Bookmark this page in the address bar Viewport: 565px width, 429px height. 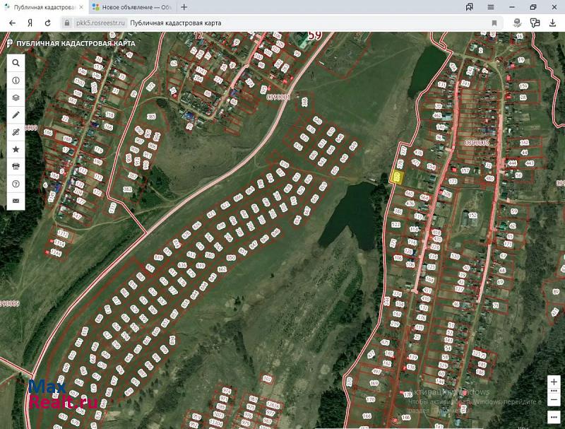494,23
